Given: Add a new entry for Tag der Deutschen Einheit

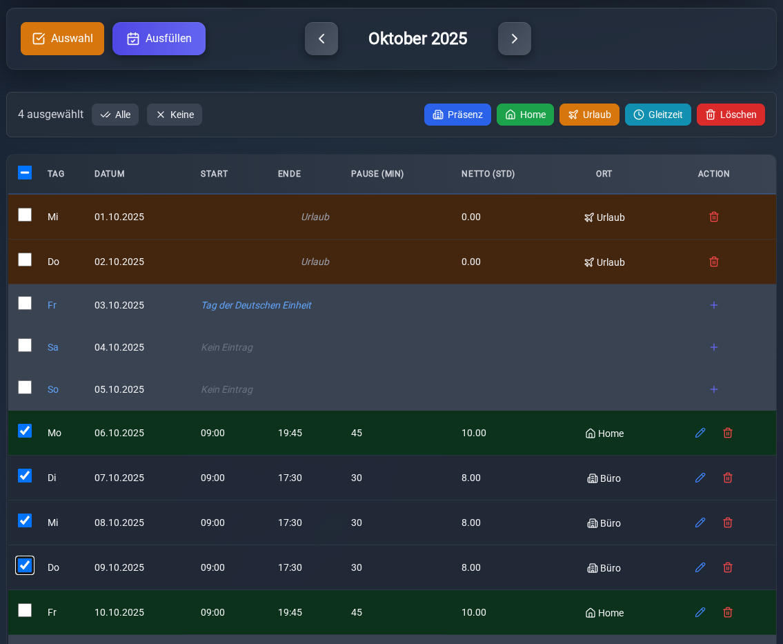Looking at the screenshot, I should (714, 305).
